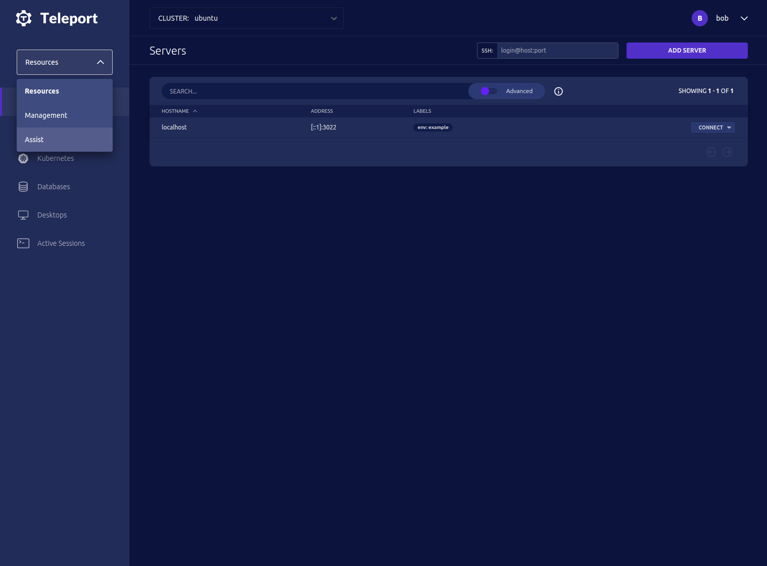Click bob's user avatar badge
Viewport: 767px width, 566px height.
coord(699,18)
